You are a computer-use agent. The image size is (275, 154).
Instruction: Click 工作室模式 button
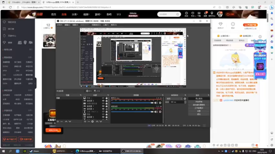[x=199, y=108]
